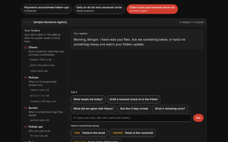Click the Sample Insurance Agency title

point(50,22)
